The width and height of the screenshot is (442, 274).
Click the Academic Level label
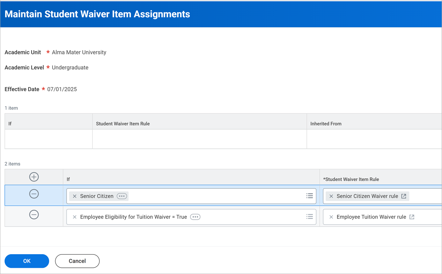tap(24, 68)
